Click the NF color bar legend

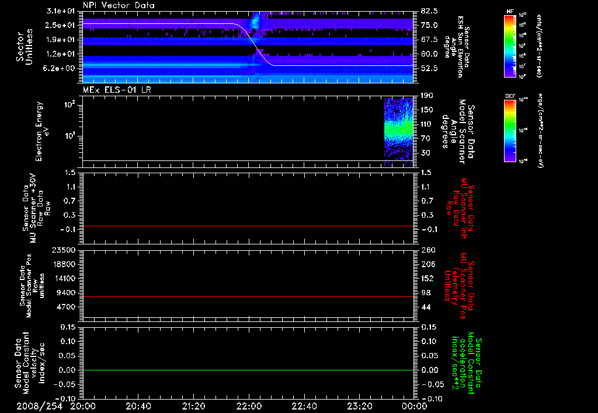coord(510,45)
